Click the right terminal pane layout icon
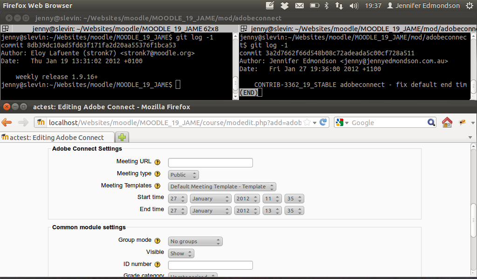The image size is (477, 279). [x=244, y=29]
